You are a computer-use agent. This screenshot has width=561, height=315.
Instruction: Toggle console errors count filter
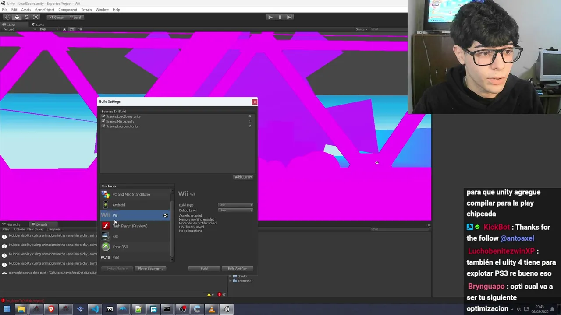pyautogui.click(x=222, y=294)
